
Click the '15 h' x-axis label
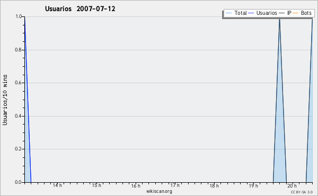tap(96, 185)
